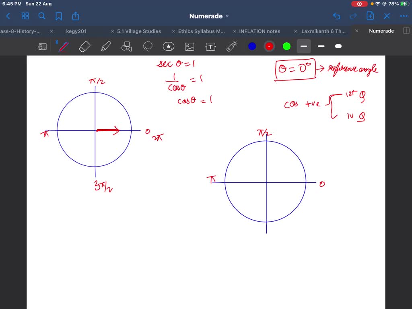The image size is (412, 309).
Task: Go back using the left chevron
Action: (8, 16)
